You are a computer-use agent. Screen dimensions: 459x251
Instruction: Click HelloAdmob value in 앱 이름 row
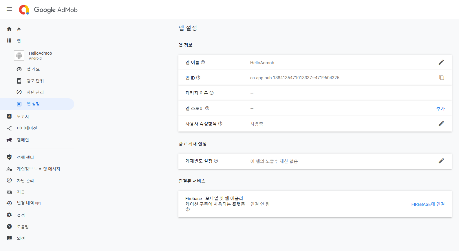pos(262,63)
